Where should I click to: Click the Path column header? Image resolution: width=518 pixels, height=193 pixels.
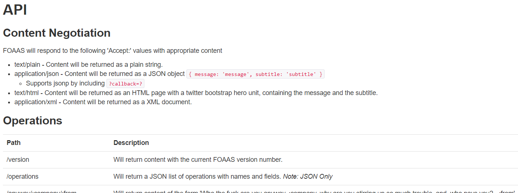(x=14, y=143)
